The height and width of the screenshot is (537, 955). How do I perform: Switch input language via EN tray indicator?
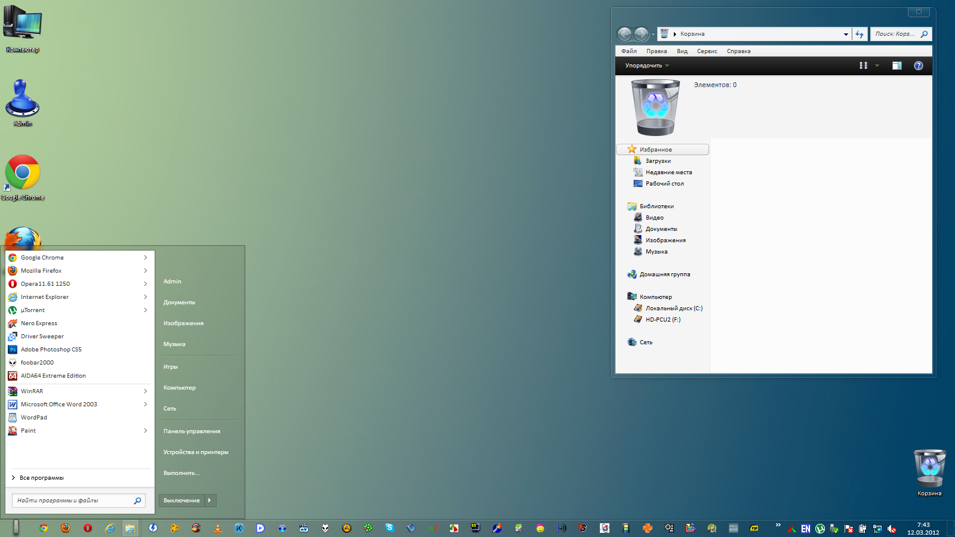[x=806, y=529]
